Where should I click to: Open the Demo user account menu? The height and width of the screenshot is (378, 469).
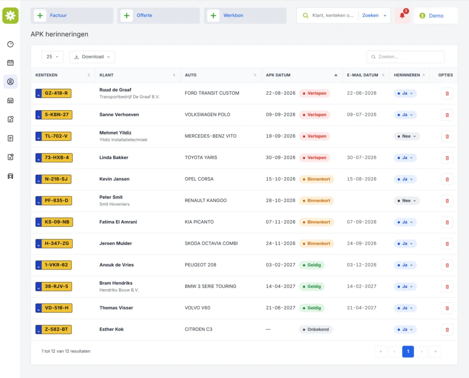tap(436, 16)
